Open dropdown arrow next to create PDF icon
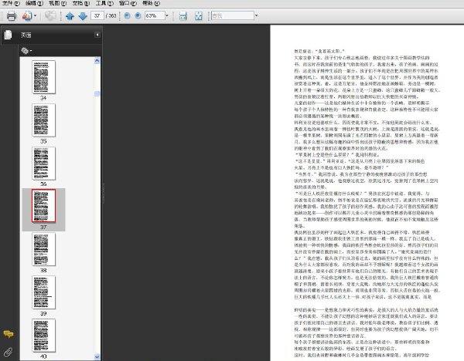The width and height of the screenshot is (464, 361). coord(36,15)
